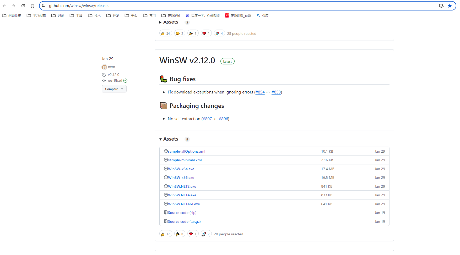Image resolution: width=460 pixels, height=255 pixels.
Task: Click the '28 people reacted' text
Action: coord(242,34)
